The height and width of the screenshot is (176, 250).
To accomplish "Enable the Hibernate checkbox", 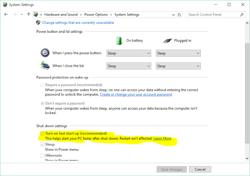I will tap(42, 155).
